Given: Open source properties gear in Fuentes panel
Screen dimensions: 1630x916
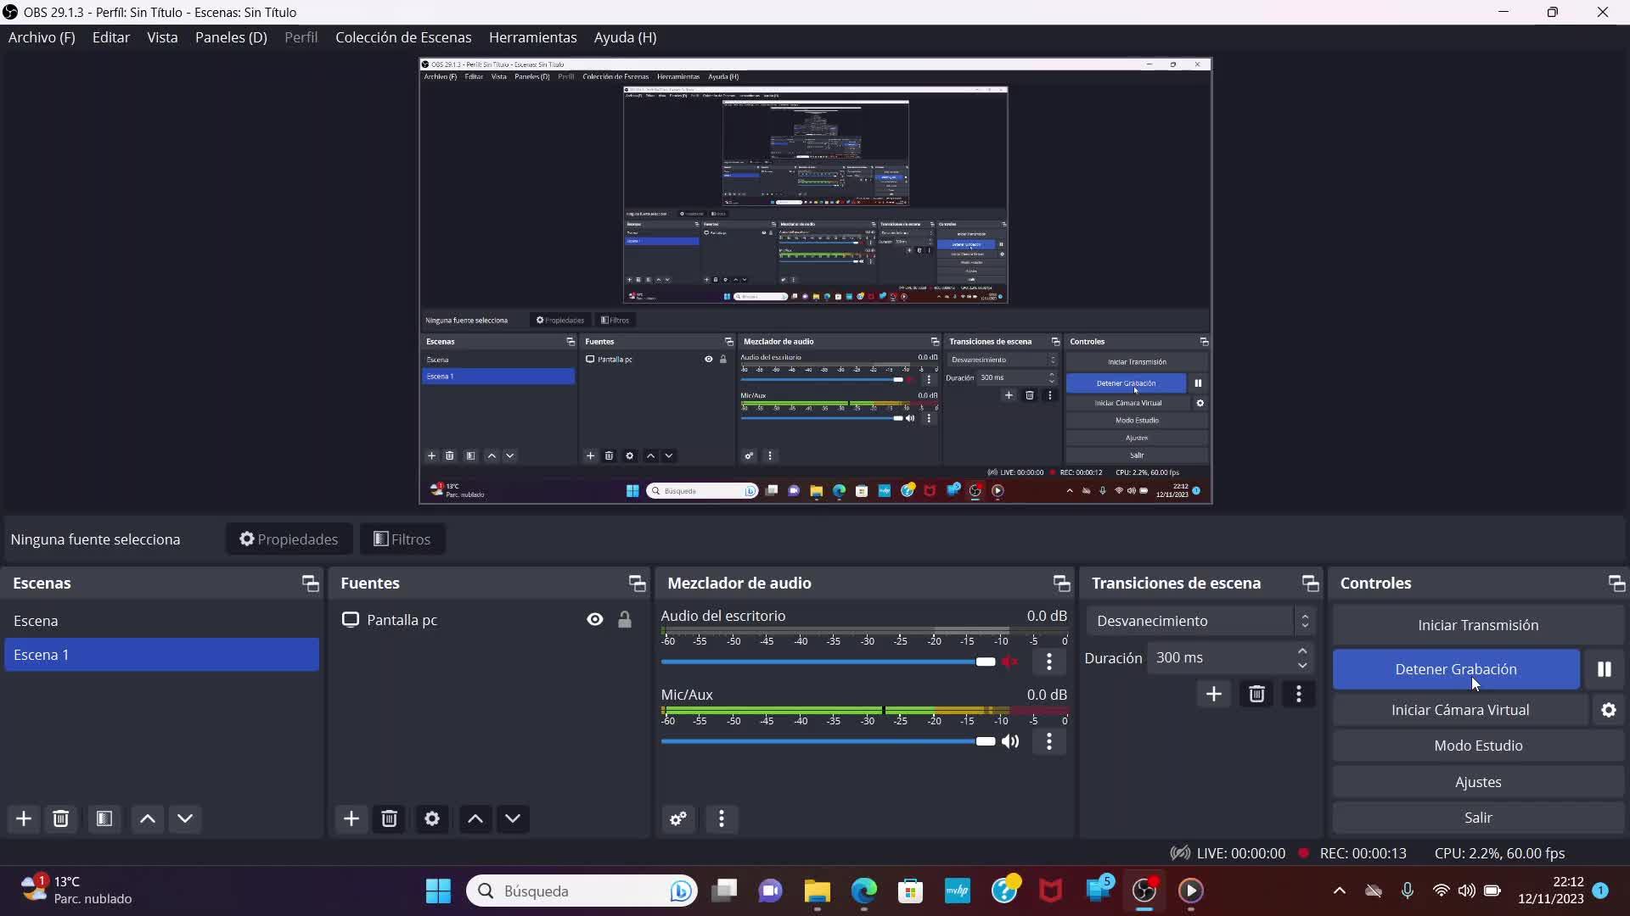Looking at the screenshot, I should click(x=431, y=818).
